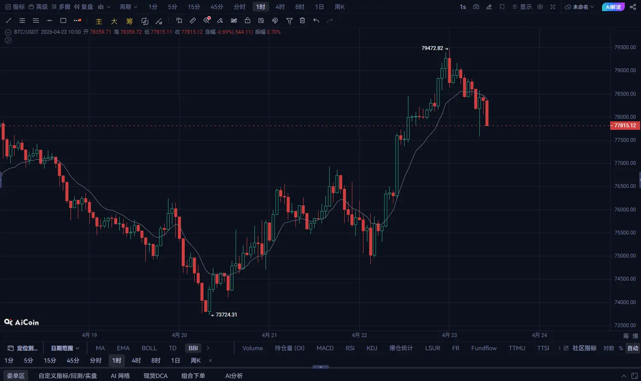Open more drawing tools with the three-dot icon

(77, 21)
